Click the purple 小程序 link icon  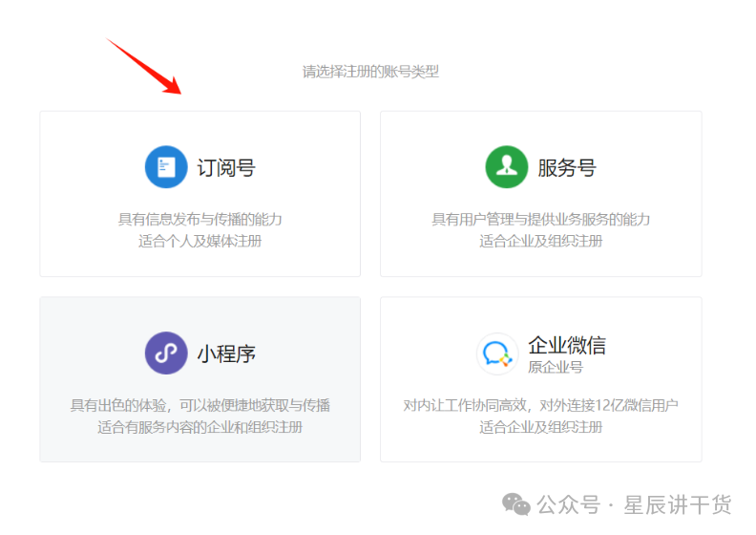(166, 353)
